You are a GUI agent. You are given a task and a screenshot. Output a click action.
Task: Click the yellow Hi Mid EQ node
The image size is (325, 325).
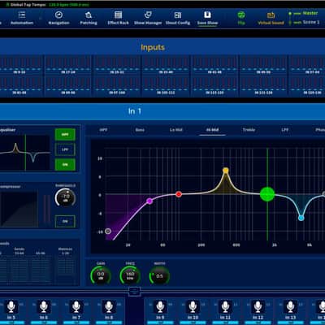tap(226, 171)
